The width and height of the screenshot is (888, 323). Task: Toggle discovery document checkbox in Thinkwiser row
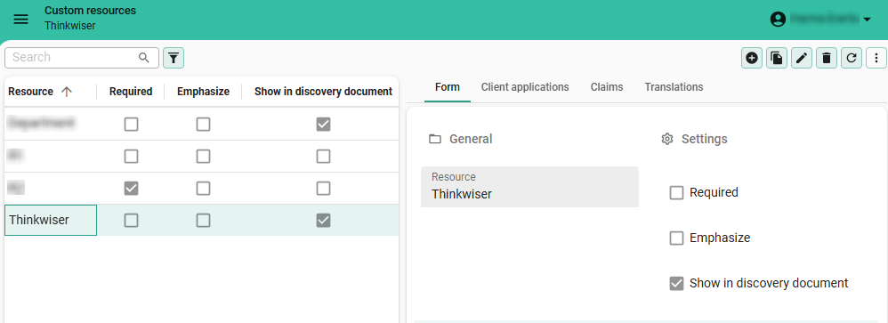(x=323, y=220)
